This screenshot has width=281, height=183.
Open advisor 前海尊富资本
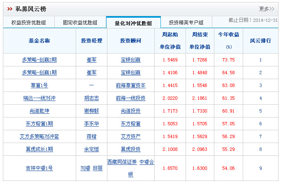click(x=131, y=85)
